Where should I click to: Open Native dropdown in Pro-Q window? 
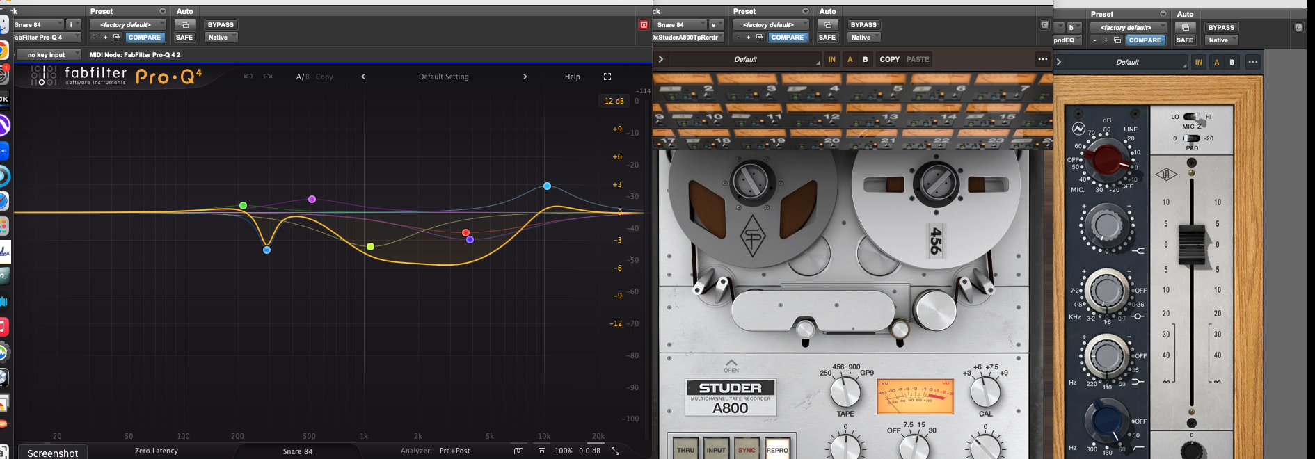221,38
